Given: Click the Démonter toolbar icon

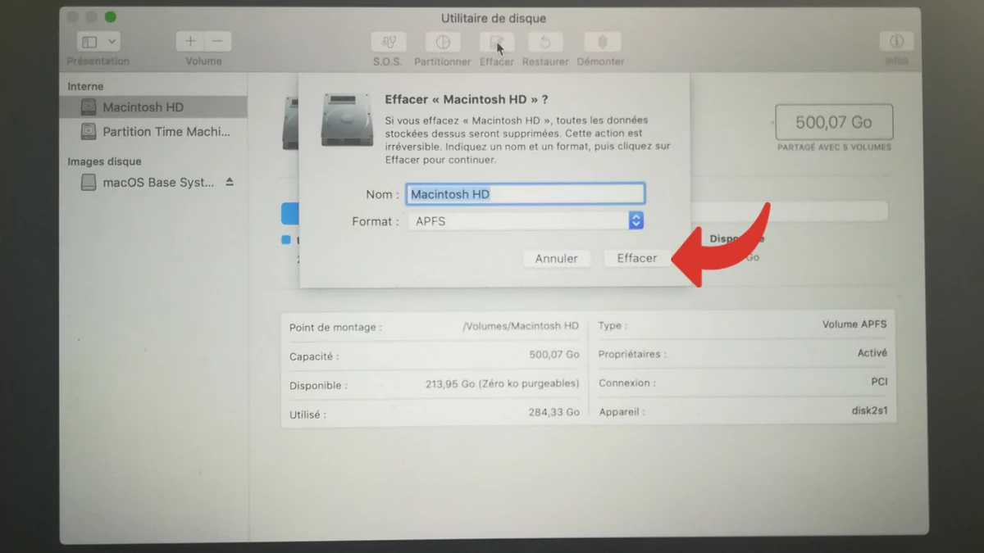Looking at the screenshot, I should click(x=601, y=42).
